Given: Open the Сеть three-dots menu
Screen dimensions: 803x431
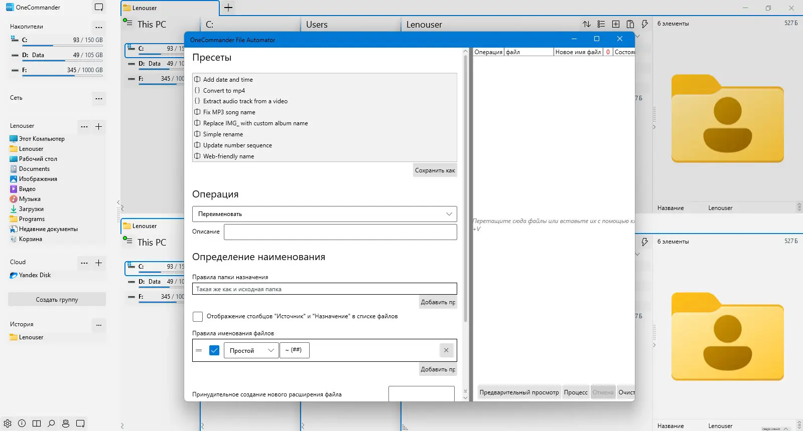Looking at the screenshot, I should (x=99, y=98).
